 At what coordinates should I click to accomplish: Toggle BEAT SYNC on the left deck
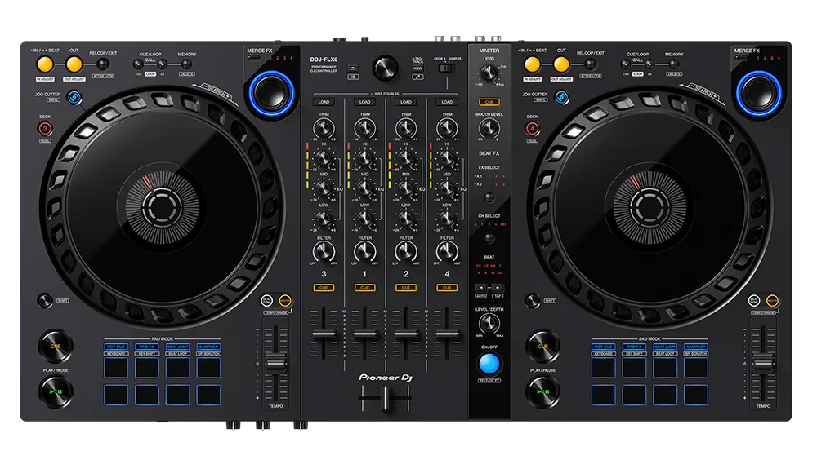coord(267,300)
